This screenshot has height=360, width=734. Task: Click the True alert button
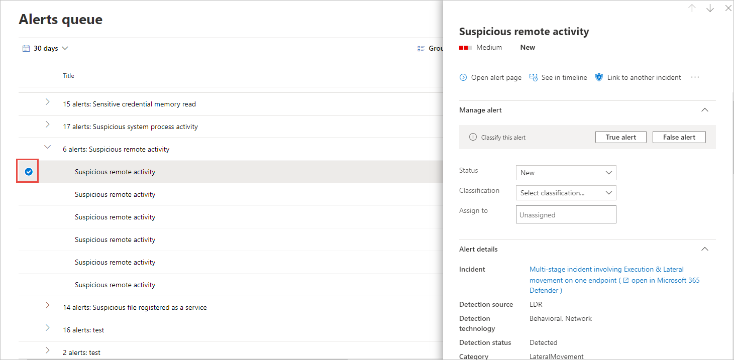[620, 137]
